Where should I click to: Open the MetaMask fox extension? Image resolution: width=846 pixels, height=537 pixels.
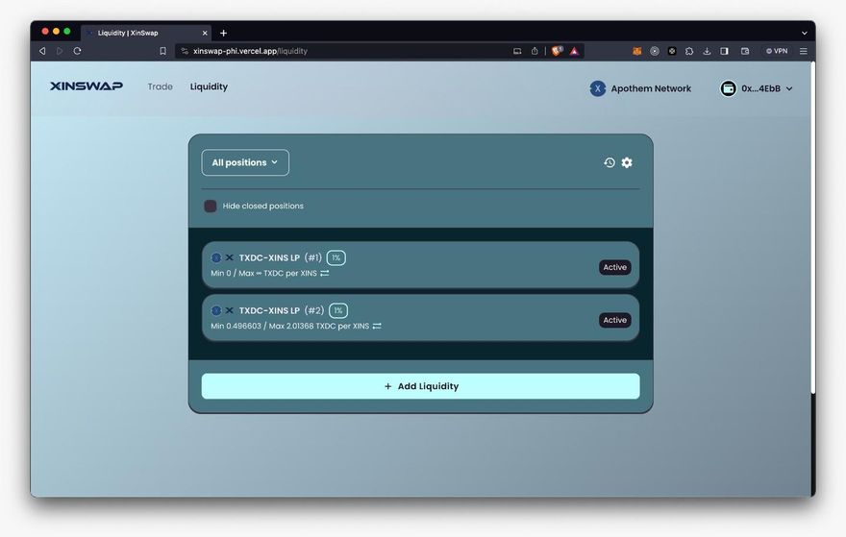pos(637,51)
